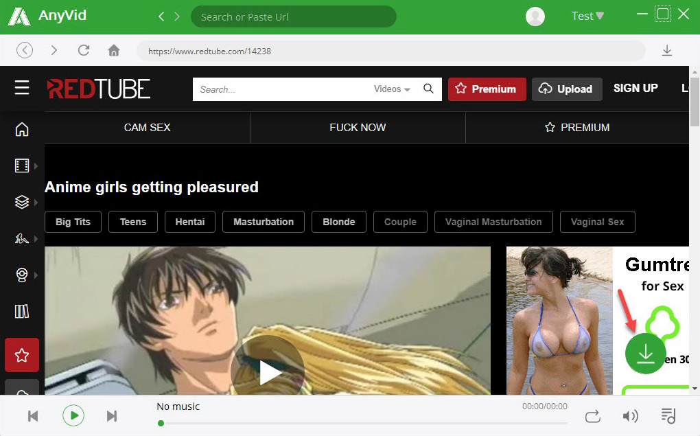Open downloads icon beside address bar
This screenshot has width=700, height=436.
pos(666,51)
